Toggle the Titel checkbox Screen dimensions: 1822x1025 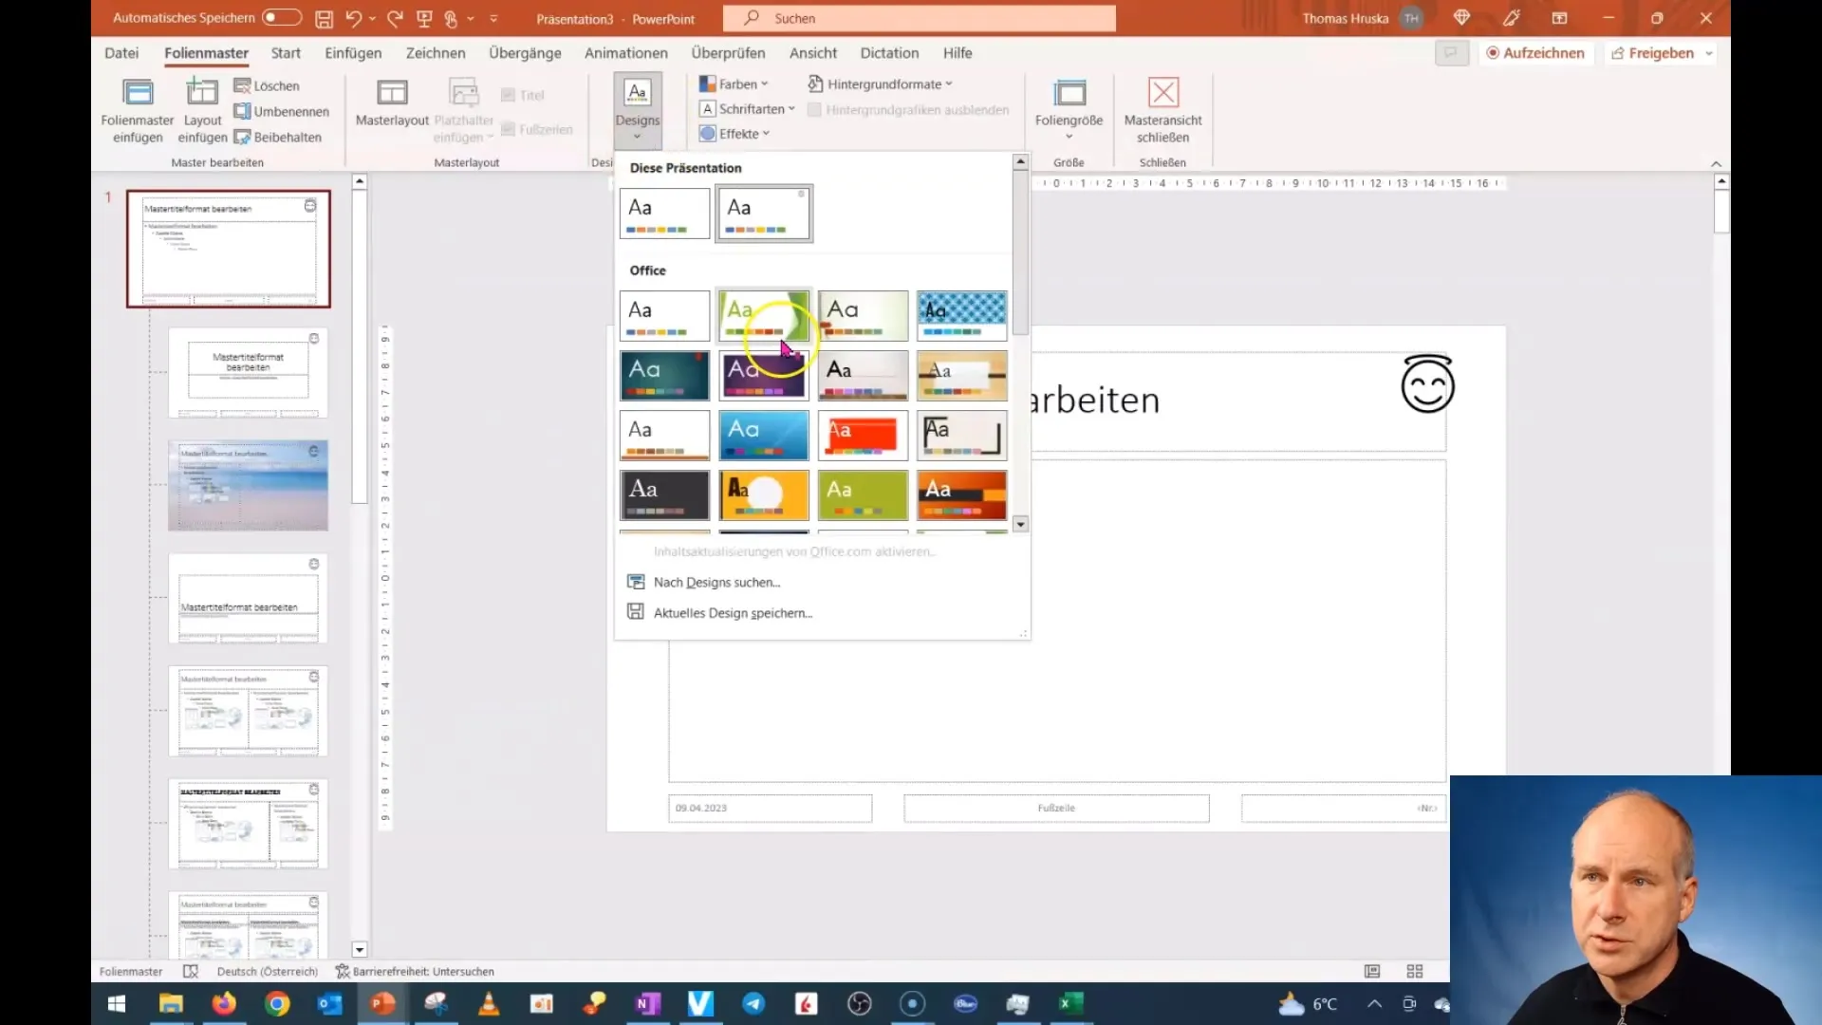coord(508,95)
